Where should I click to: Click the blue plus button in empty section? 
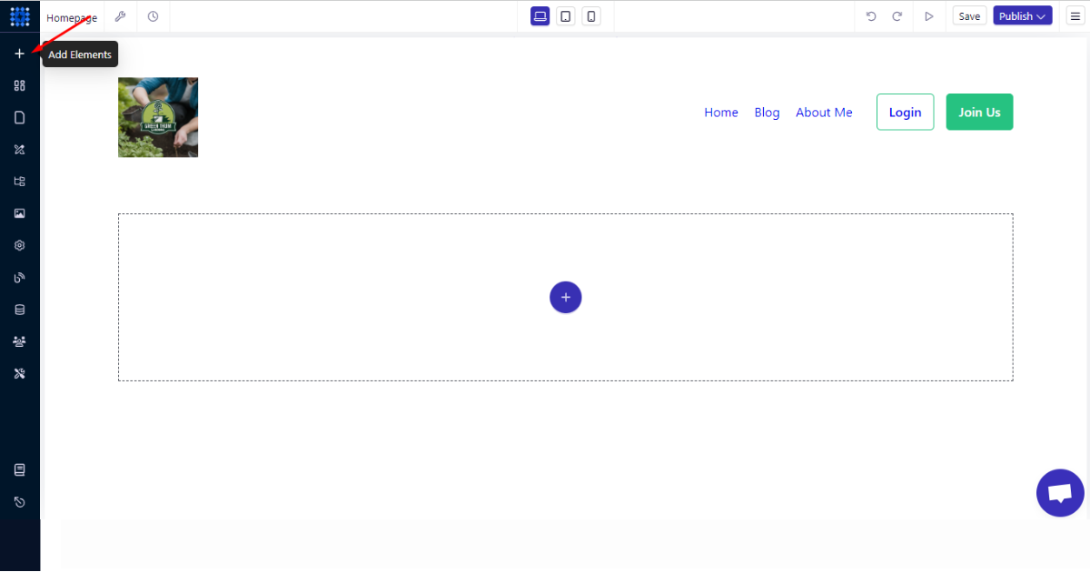click(565, 297)
